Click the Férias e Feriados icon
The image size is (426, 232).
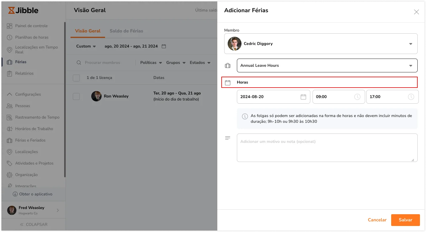pyautogui.click(x=9, y=140)
